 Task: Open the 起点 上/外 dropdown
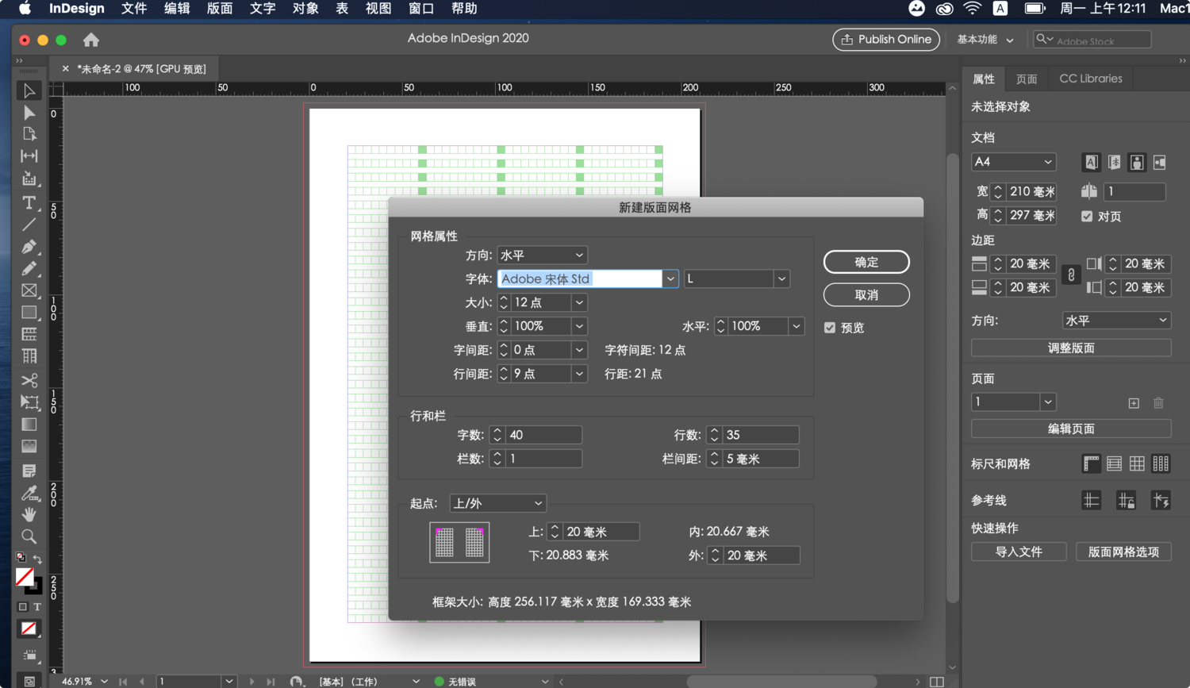coord(497,503)
